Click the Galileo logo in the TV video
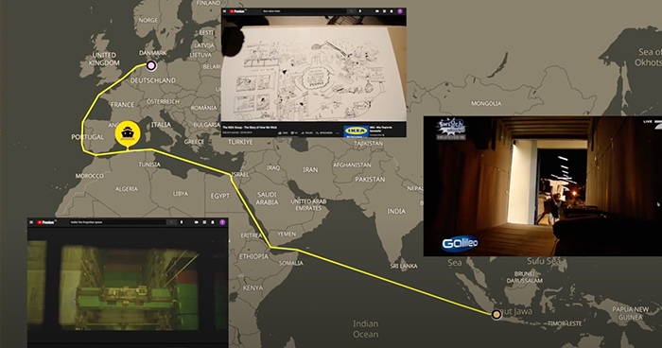 point(460,243)
